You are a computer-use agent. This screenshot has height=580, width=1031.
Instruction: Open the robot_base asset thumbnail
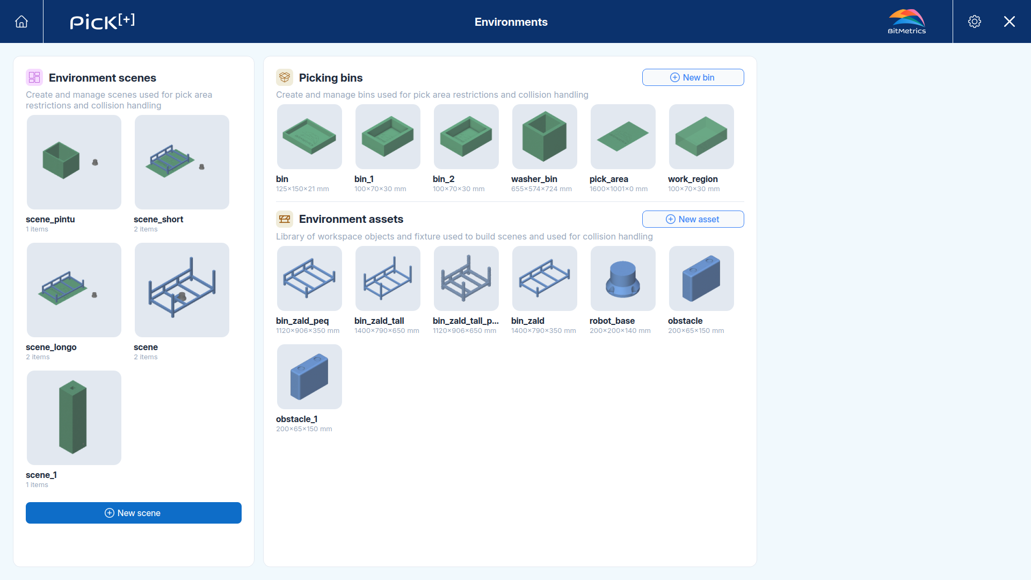click(x=623, y=279)
